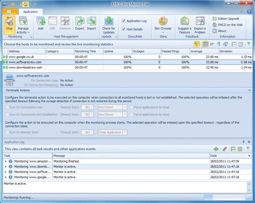
Task: Toggle the column chooser icon in host toolbar
Action: (x=206, y=44)
